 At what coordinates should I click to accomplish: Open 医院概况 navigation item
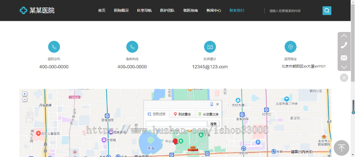coord(121,10)
